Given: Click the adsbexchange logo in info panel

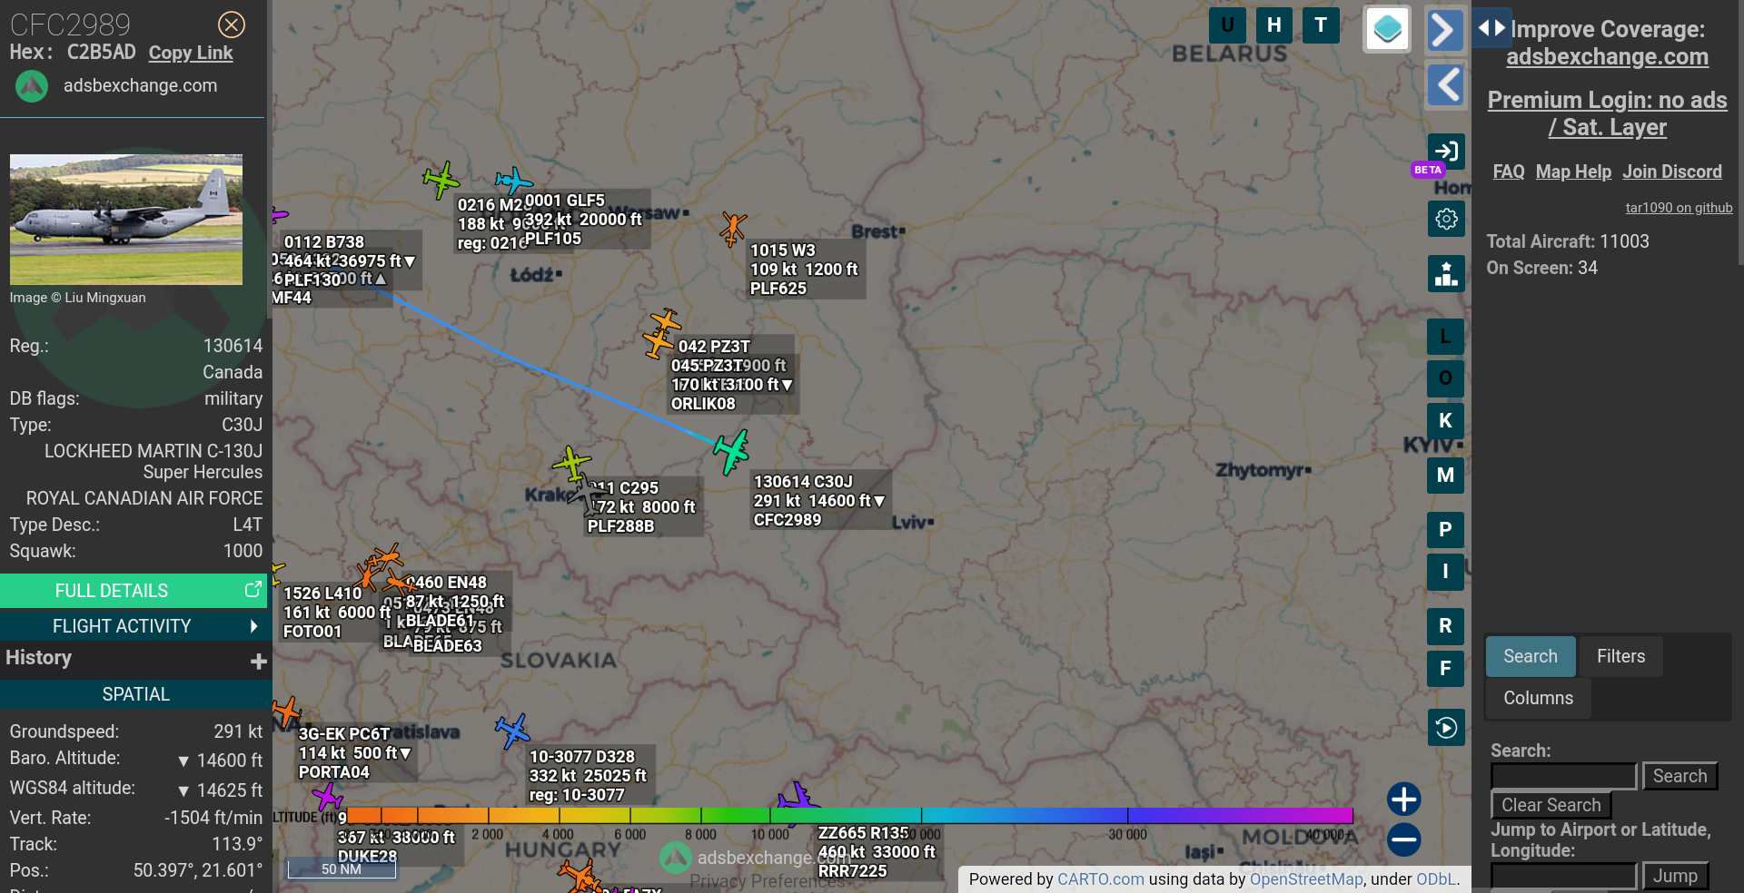Looking at the screenshot, I should coord(32,86).
